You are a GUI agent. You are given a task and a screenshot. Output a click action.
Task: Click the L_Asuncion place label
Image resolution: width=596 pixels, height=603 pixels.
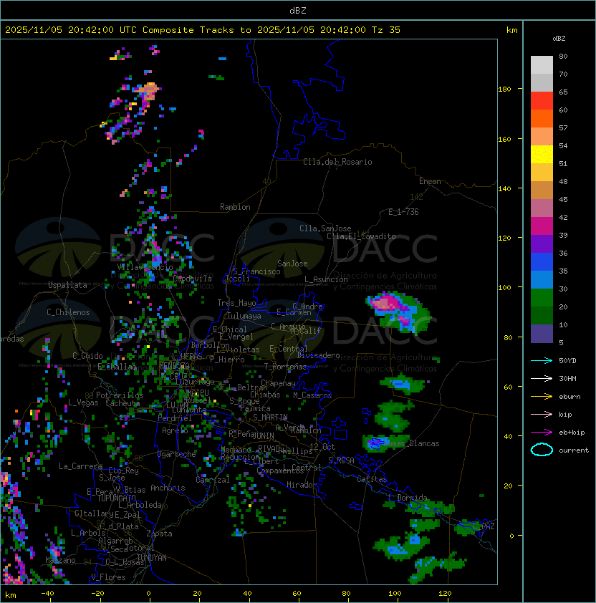coord(326,279)
